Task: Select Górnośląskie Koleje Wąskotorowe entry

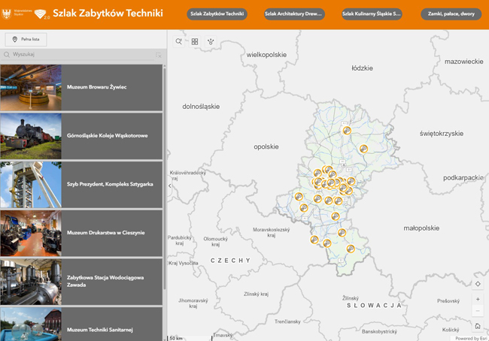Action: pyautogui.click(x=81, y=136)
